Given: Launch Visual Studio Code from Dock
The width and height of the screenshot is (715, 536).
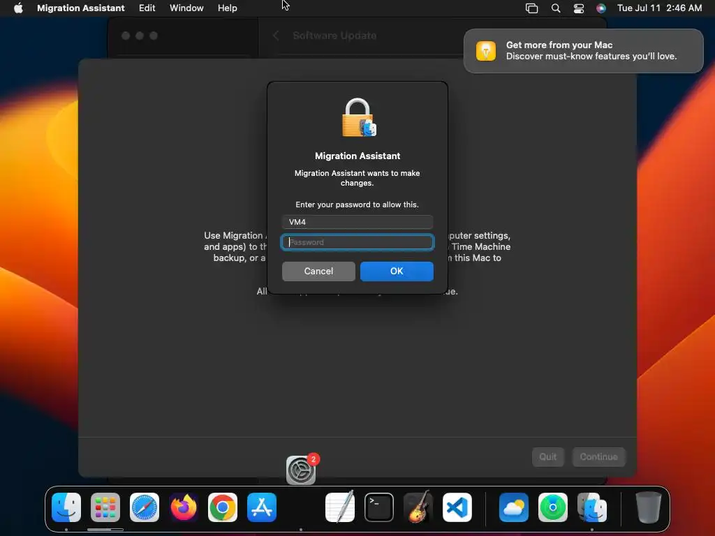Looking at the screenshot, I should click(457, 507).
